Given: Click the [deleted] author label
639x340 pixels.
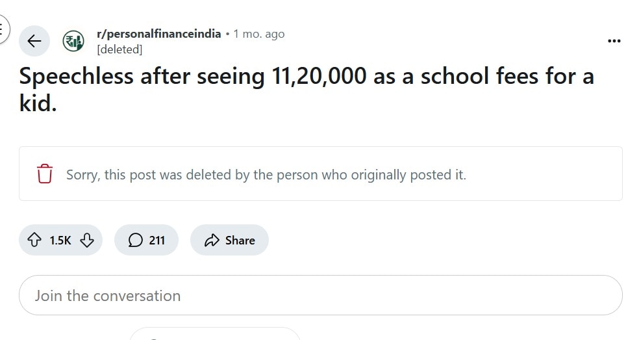Looking at the screenshot, I should tap(119, 49).
